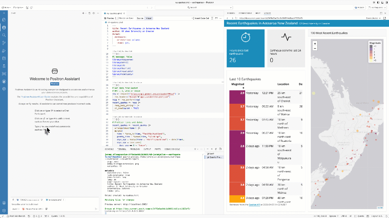This screenshot has width=389, height=218.
Task: Click the Preview button in editor toolbar
Action: pyautogui.click(x=109, y=18)
